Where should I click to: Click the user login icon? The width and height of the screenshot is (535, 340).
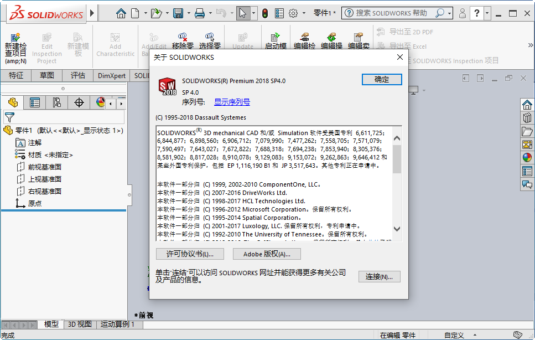[x=463, y=13]
